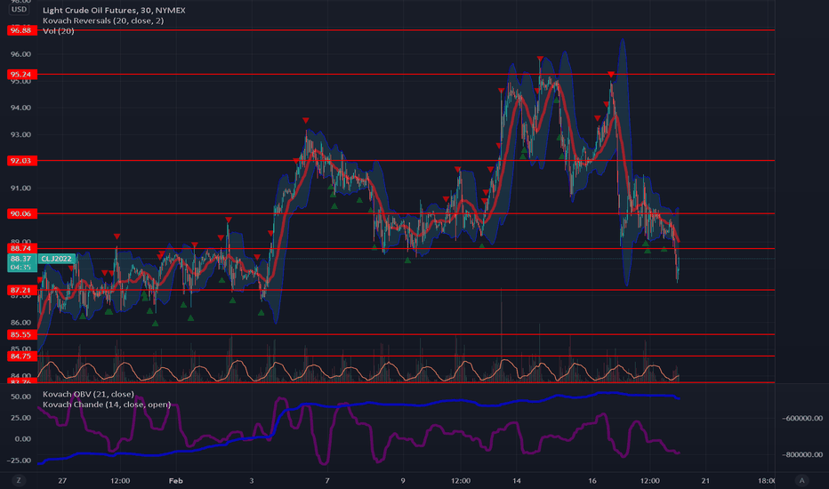Click the Feb label on the time axis
This screenshot has width=829, height=489.
pyautogui.click(x=175, y=480)
